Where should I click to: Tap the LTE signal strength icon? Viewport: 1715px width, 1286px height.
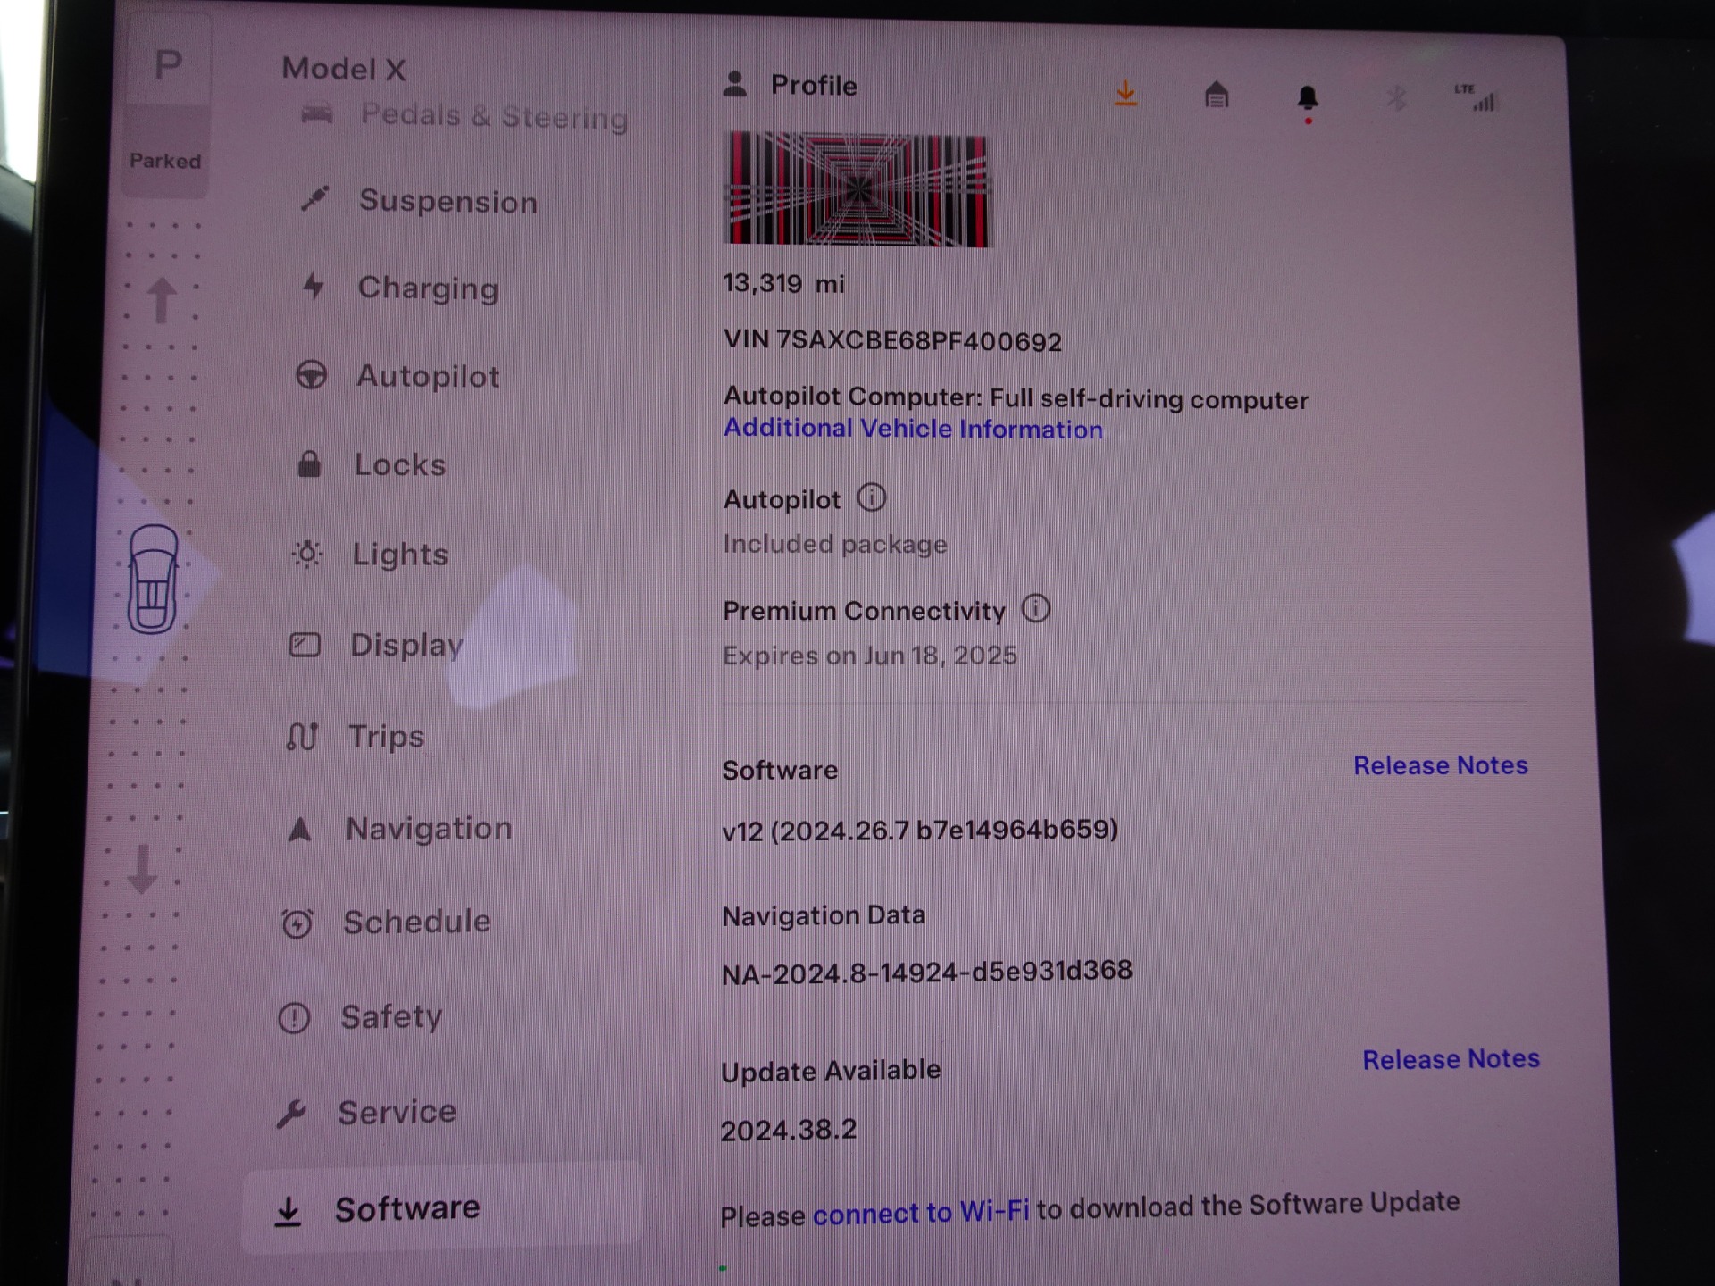[1476, 96]
